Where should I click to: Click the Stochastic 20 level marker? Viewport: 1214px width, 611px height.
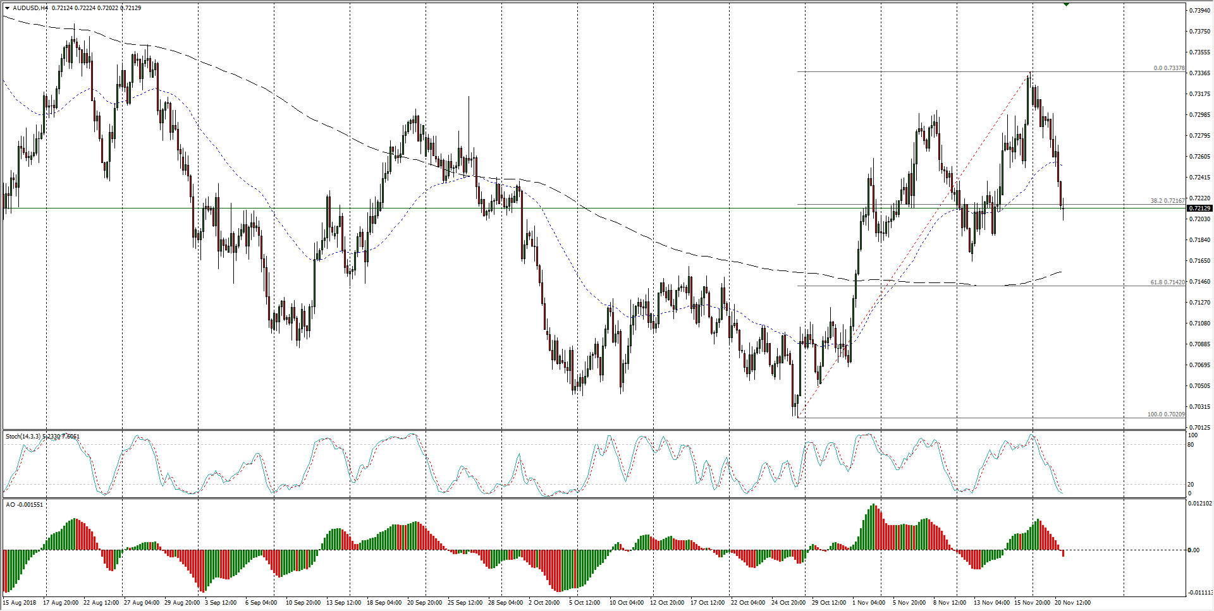click(x=1191, y=485)
